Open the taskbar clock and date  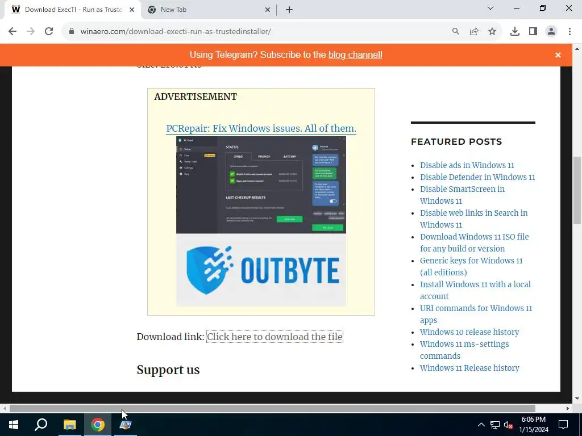[x=533, y=425]
